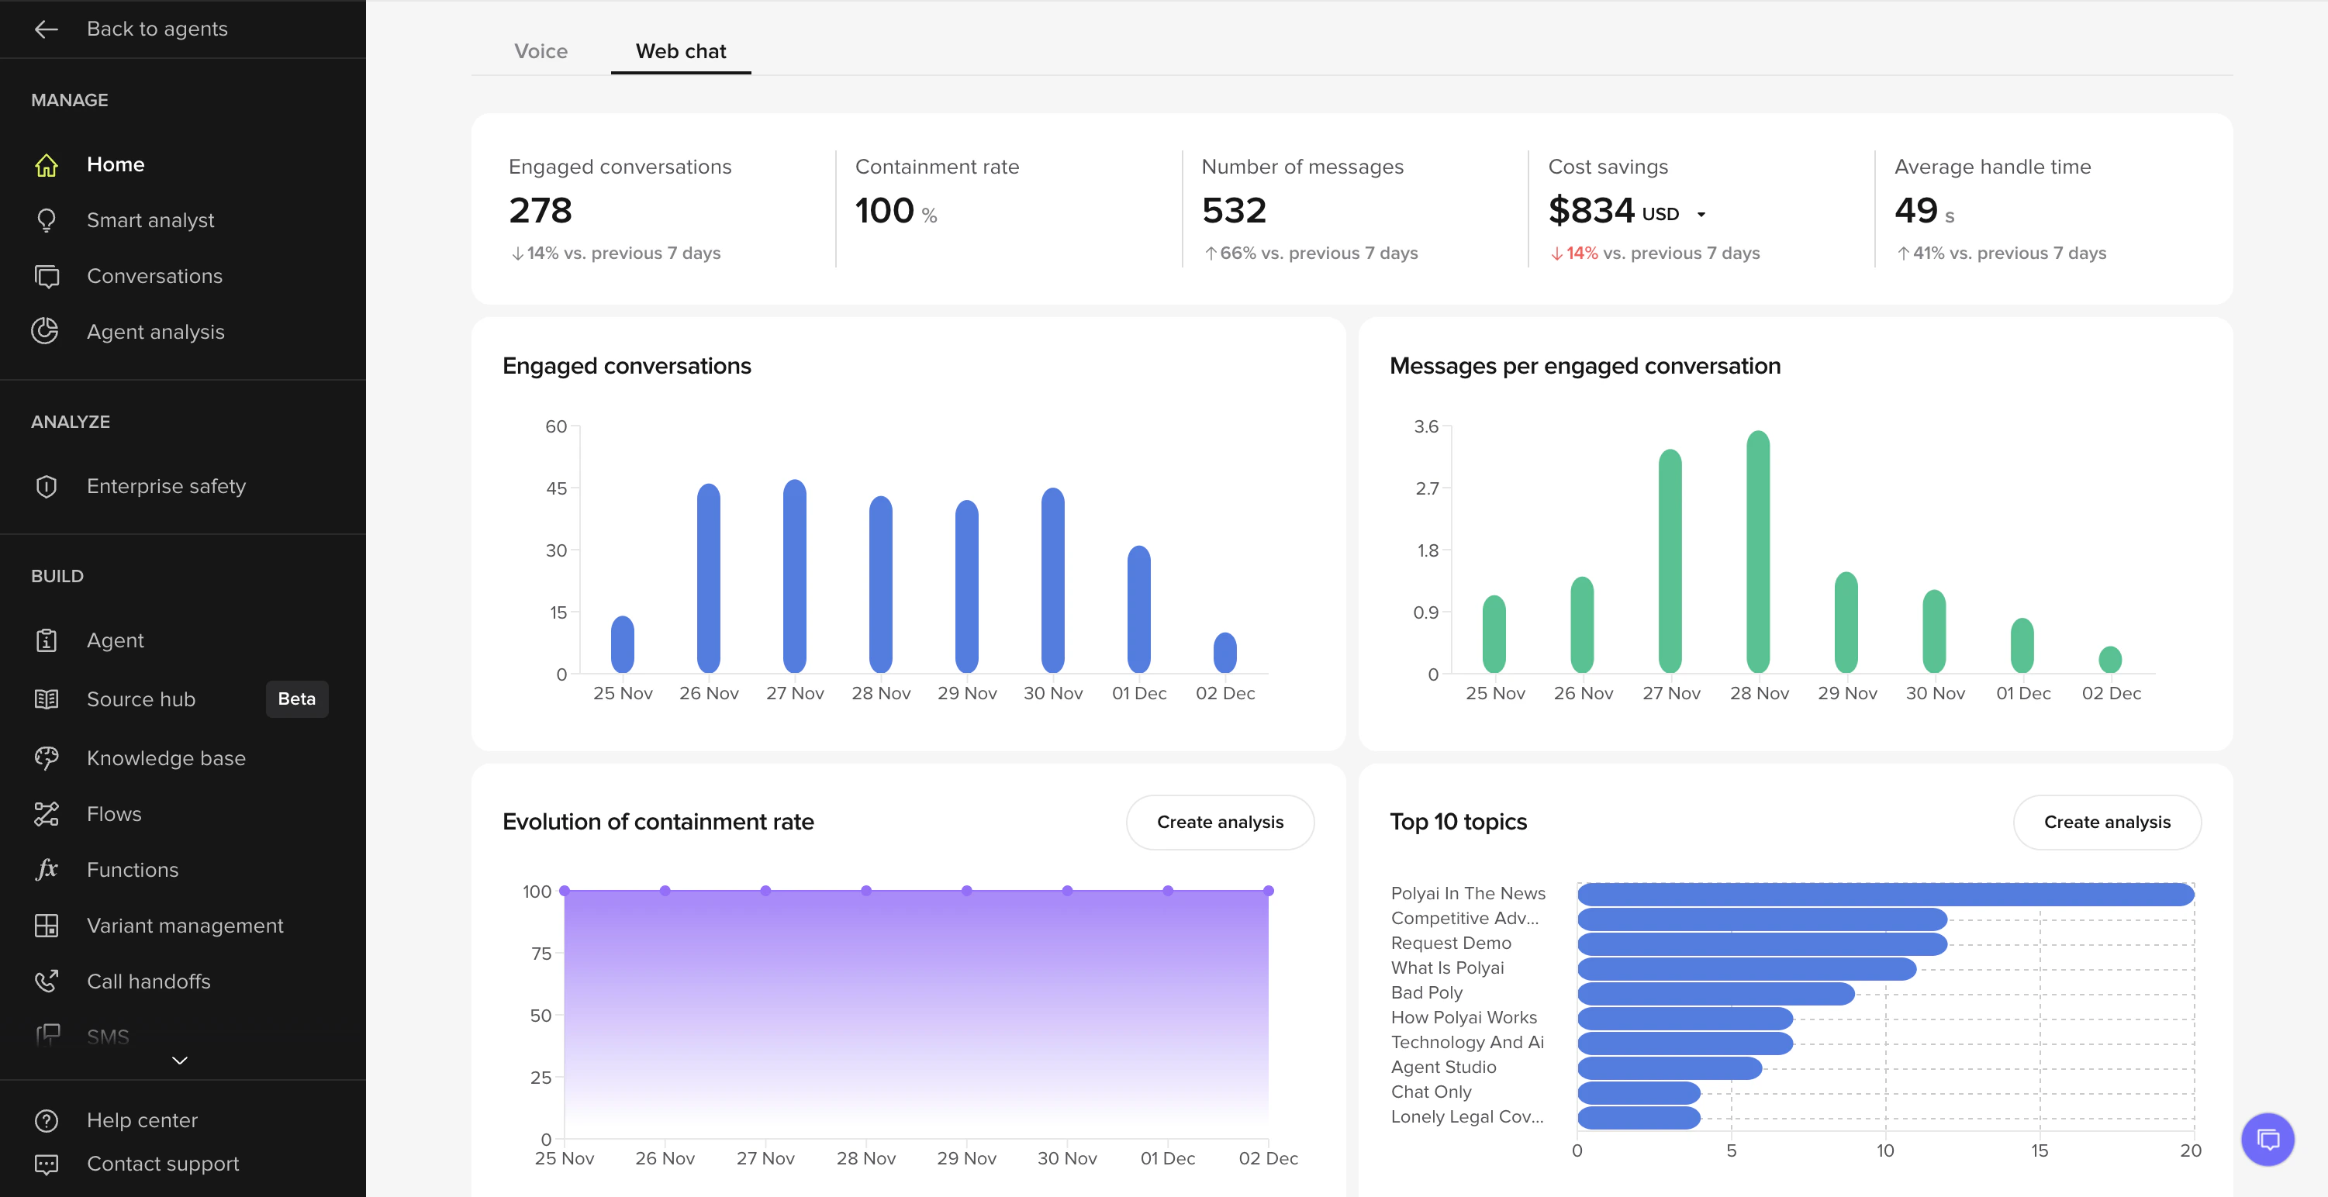Open Enterprise safety shield icon
The width and height of the screenshot is (2328, 1197).
point(46,486)
